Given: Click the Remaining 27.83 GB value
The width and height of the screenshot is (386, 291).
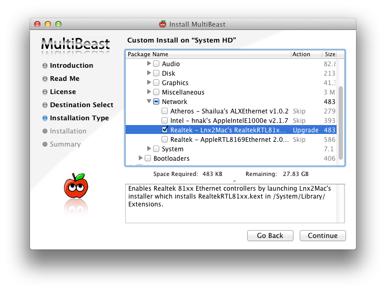Looking at the screenshot, I should click(x=296, y=174).
